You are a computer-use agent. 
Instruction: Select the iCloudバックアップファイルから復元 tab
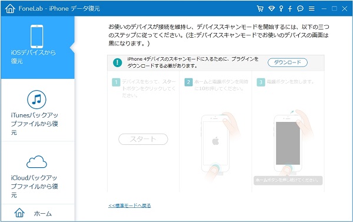[x=38, y=173]
